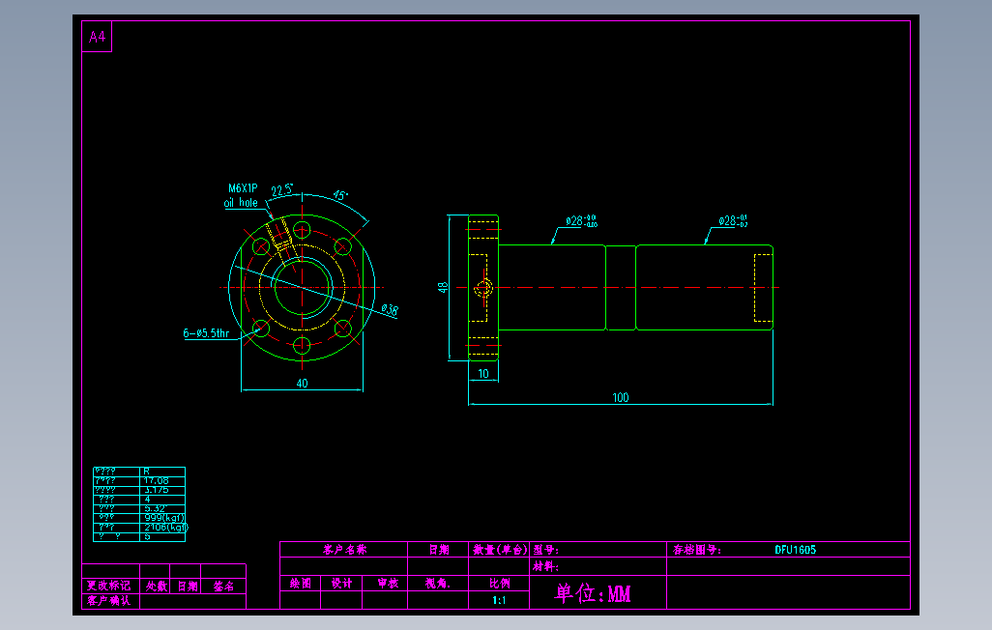992x630 pixels.
Task: Click the 处数 revision count cell
Action: [x=155, y=586]
